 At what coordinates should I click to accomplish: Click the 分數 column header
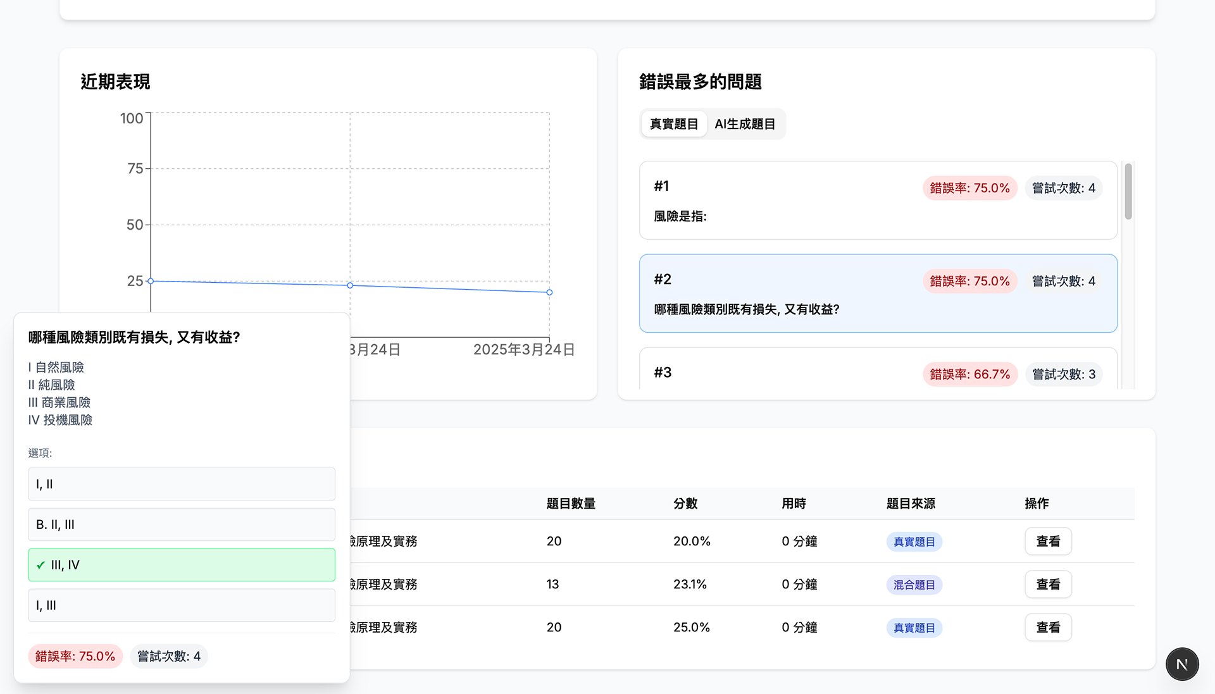point(685,504)
